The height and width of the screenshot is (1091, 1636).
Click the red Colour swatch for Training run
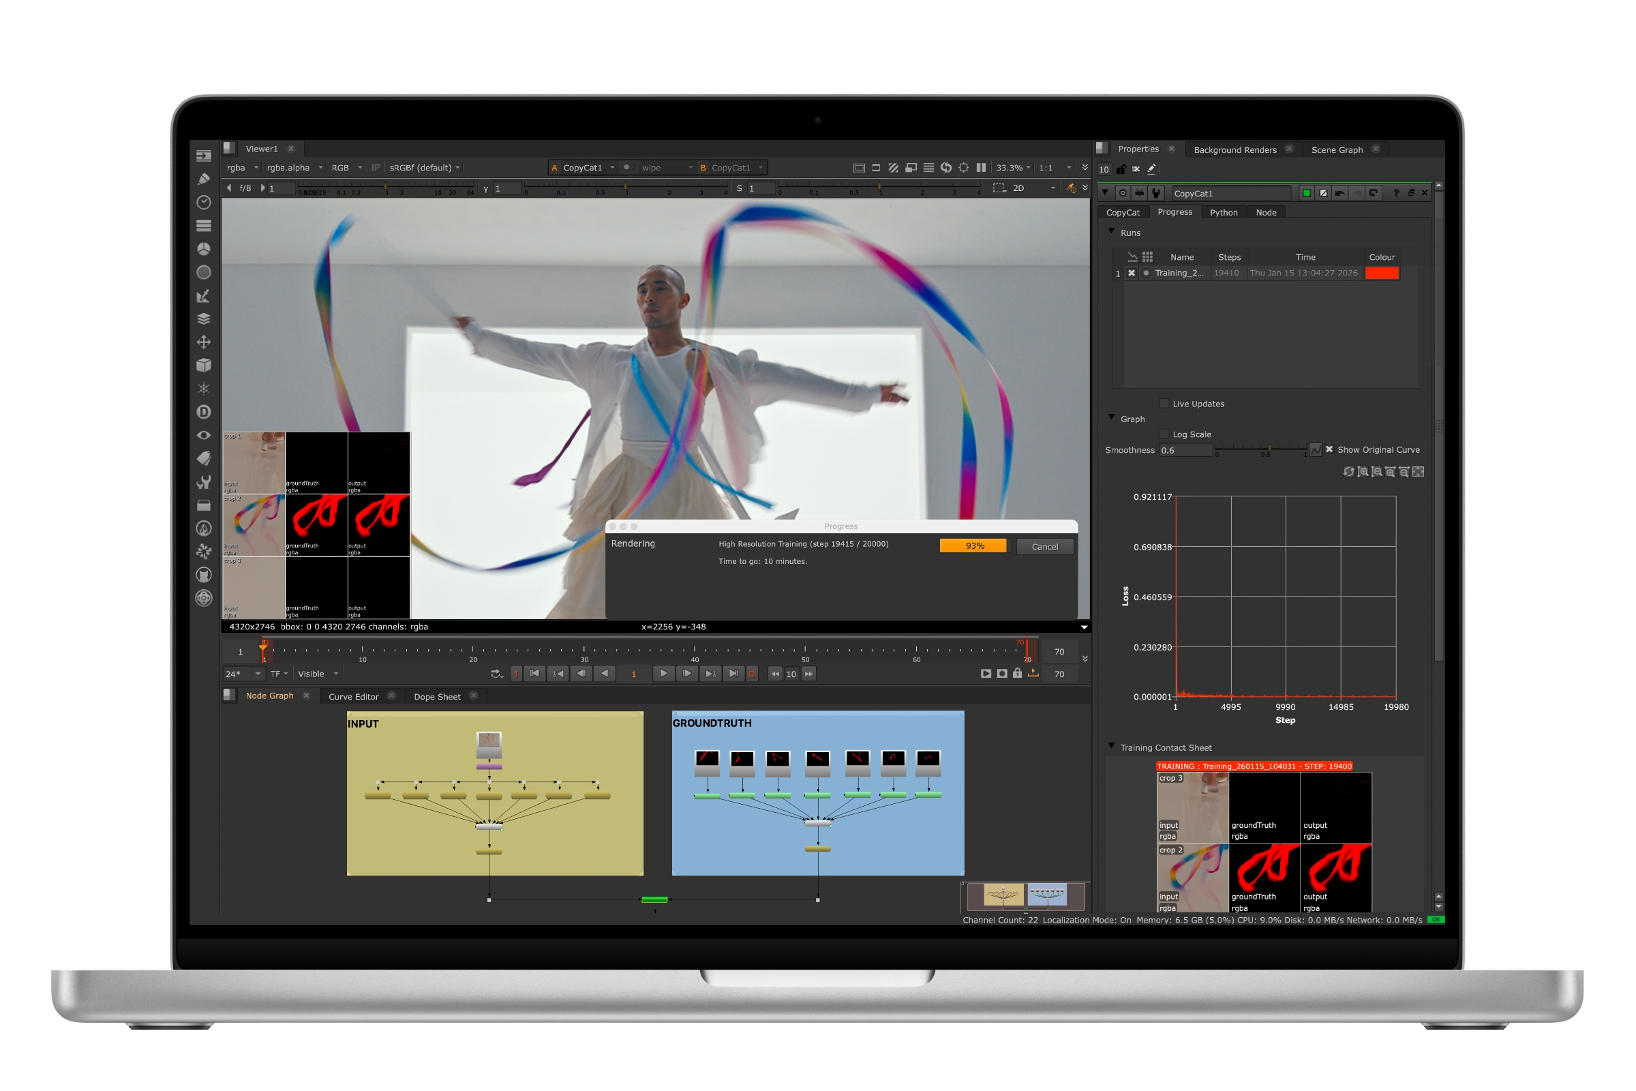coord(1383,273)
